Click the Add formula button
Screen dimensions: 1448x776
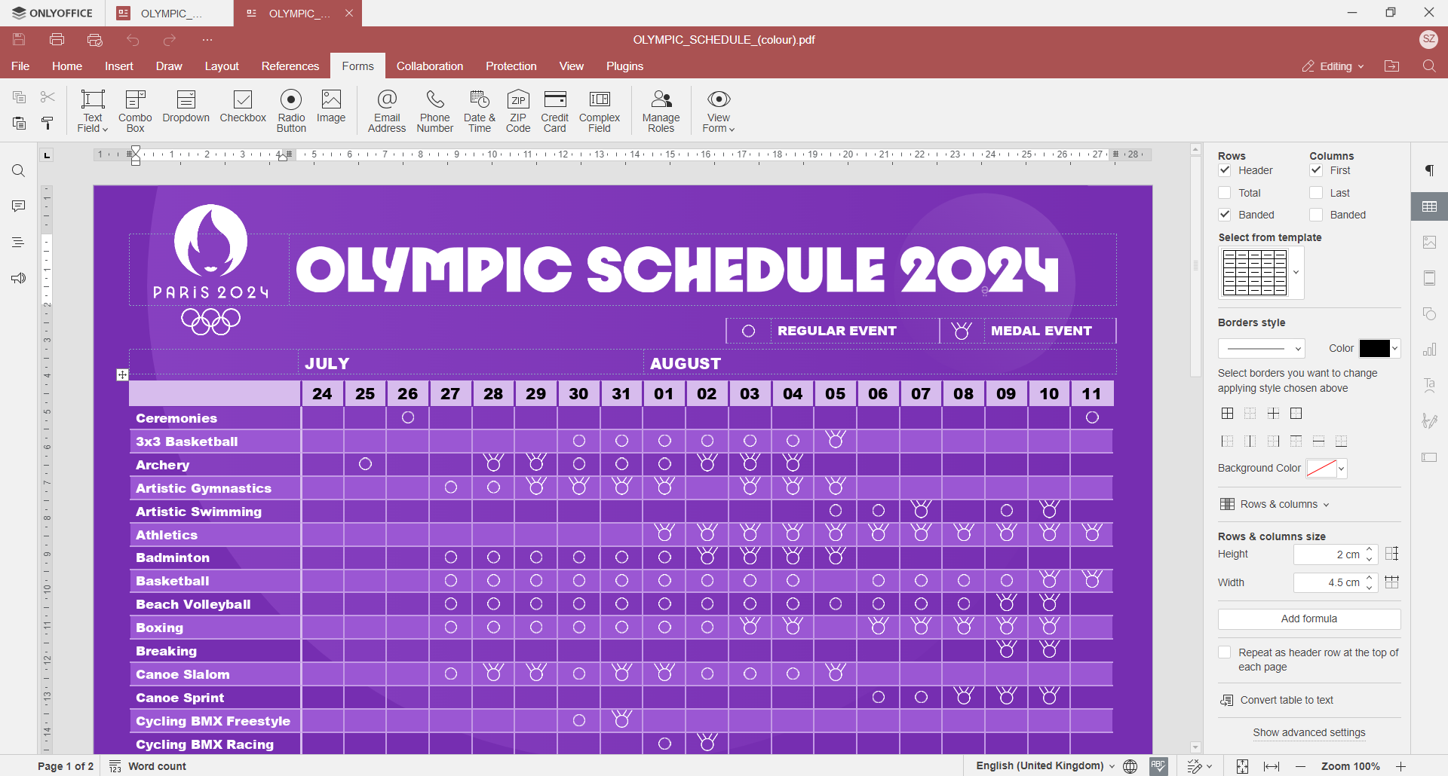click(x=1308, y=619)
